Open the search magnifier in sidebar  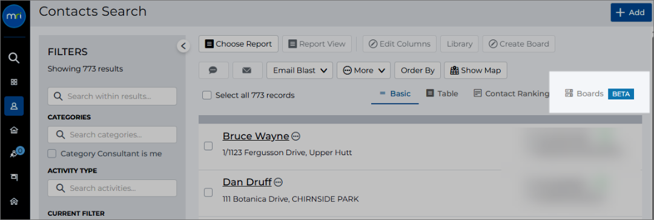click(x=14, y=58)
